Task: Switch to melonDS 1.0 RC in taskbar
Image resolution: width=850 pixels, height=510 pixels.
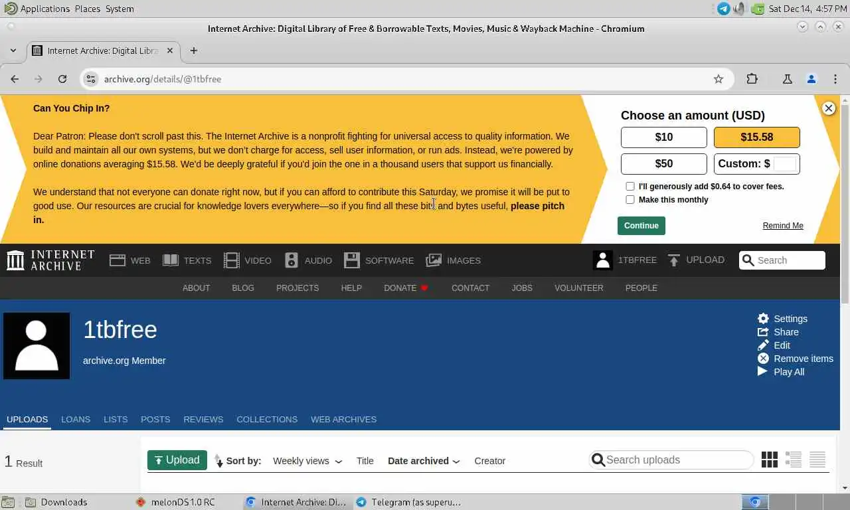Action: [176, 502]
